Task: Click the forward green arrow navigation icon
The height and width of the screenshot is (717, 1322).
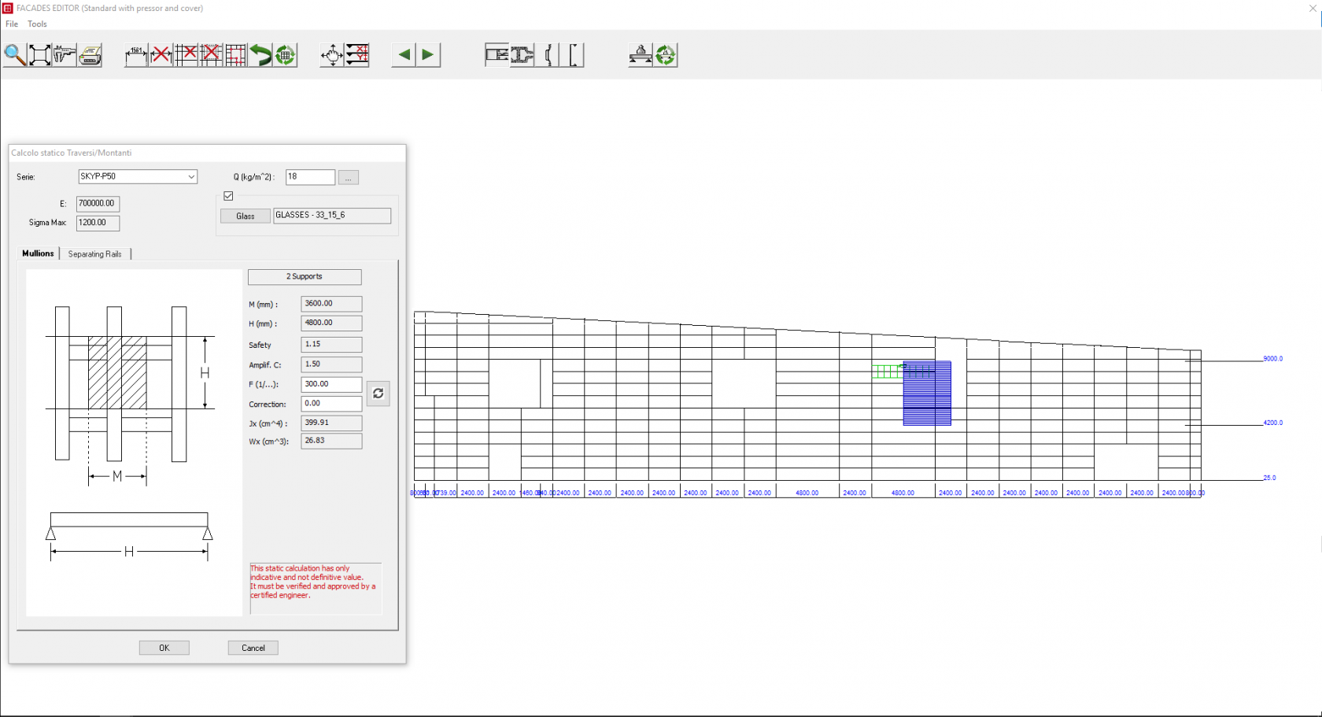Action: pos(428,55)
